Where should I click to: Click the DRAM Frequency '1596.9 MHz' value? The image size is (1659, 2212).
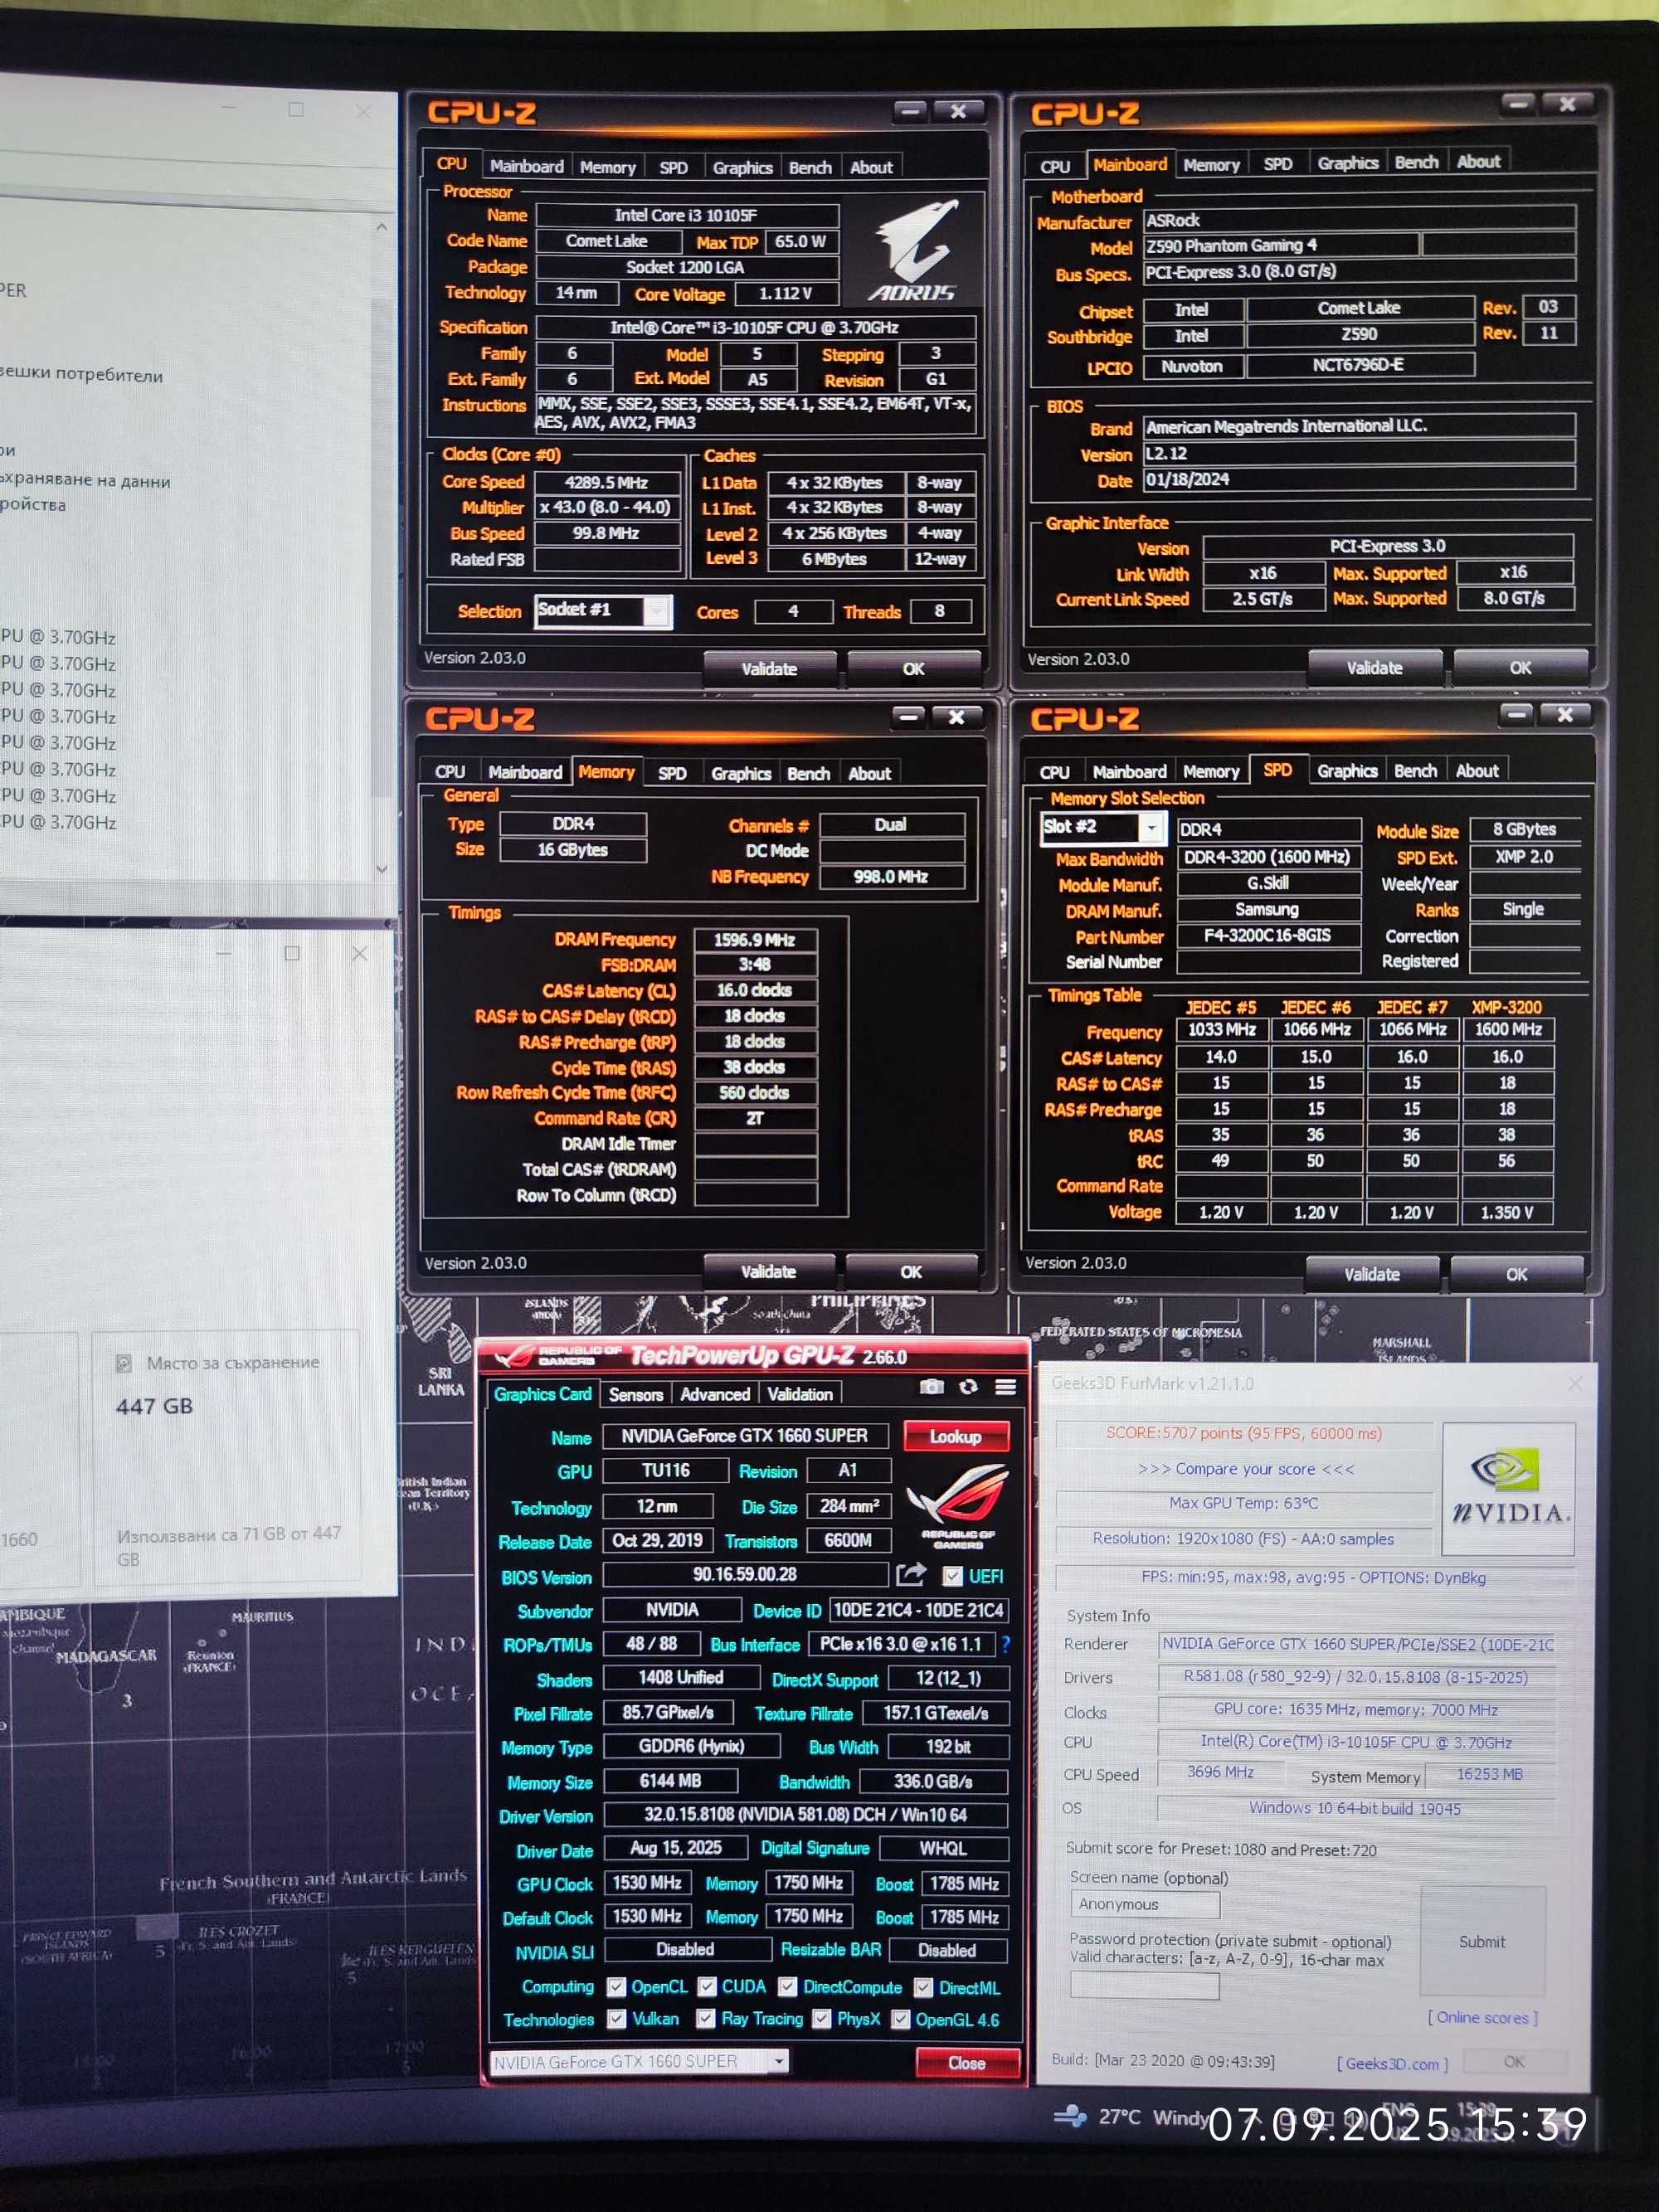pos(755,939)
